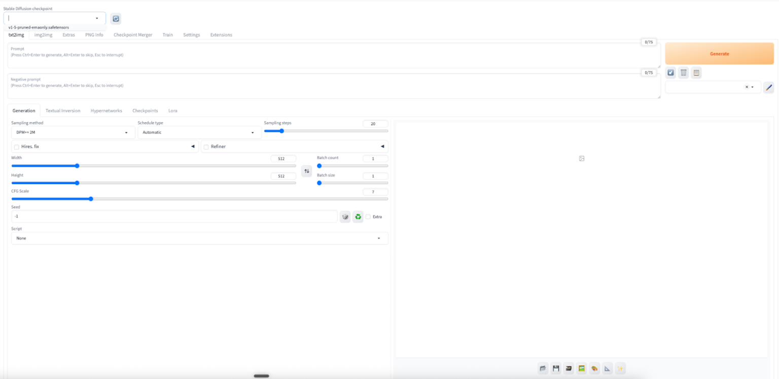The height and width of the screenshot is (379, 779).
Task: Click into the Negative prompt text area
Action: (334, 86)
